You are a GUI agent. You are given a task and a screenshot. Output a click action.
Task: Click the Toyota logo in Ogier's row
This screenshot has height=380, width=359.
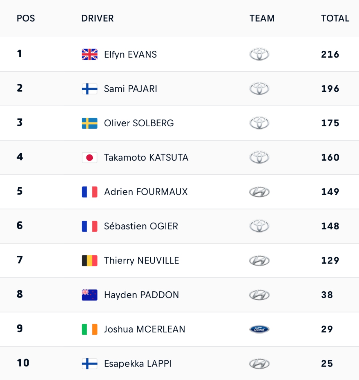pyautogui.click(x=259, y=226)
